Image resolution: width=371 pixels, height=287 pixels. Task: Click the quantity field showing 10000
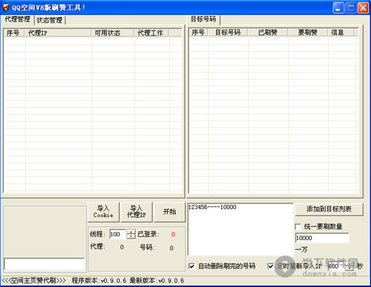tap(322, 238)
